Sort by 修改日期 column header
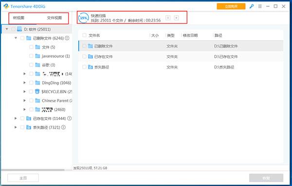Image resolution: width=292 pixels, height=186 pixels. [190, 35]
